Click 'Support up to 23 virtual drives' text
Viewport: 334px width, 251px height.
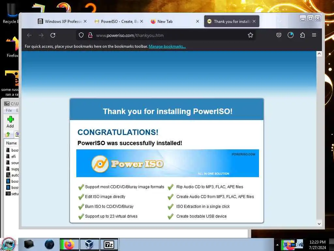[x=111, y=216]
